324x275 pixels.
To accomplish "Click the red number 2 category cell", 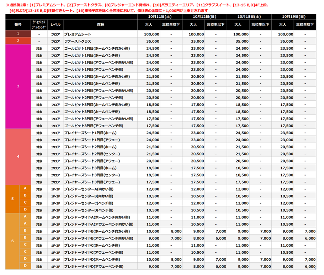I will point(18,41).
